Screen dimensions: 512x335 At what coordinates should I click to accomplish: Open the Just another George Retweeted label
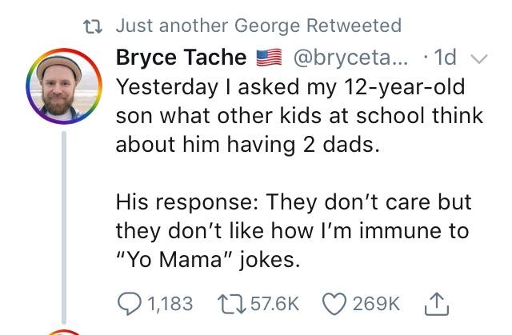click(258, 26)
